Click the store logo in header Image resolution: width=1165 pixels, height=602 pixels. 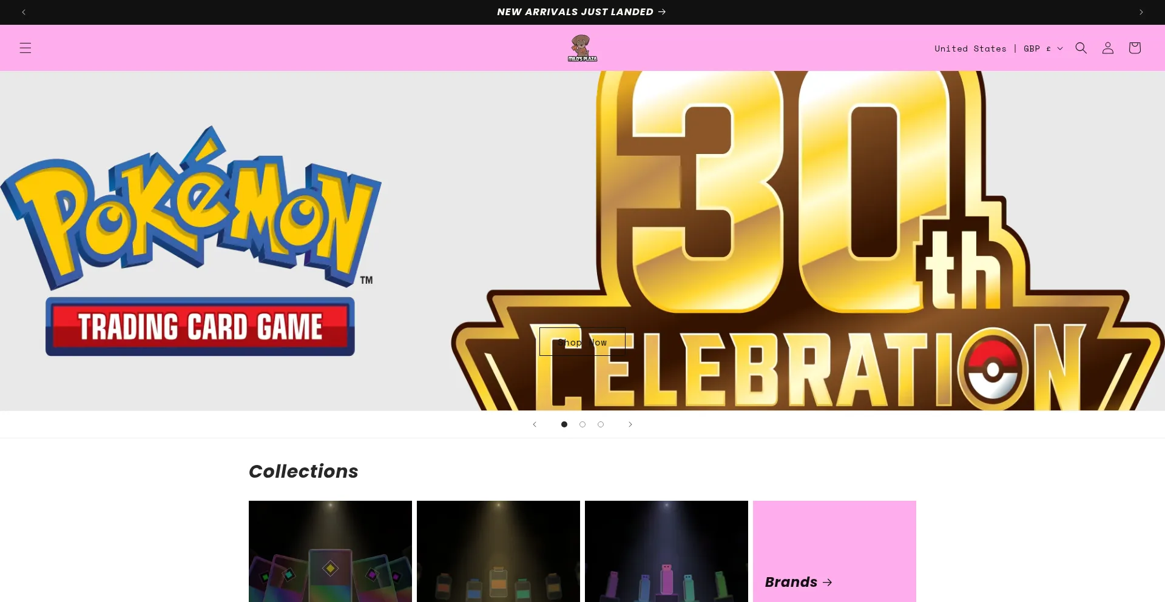pyautogui.click(x=582, y=48)
